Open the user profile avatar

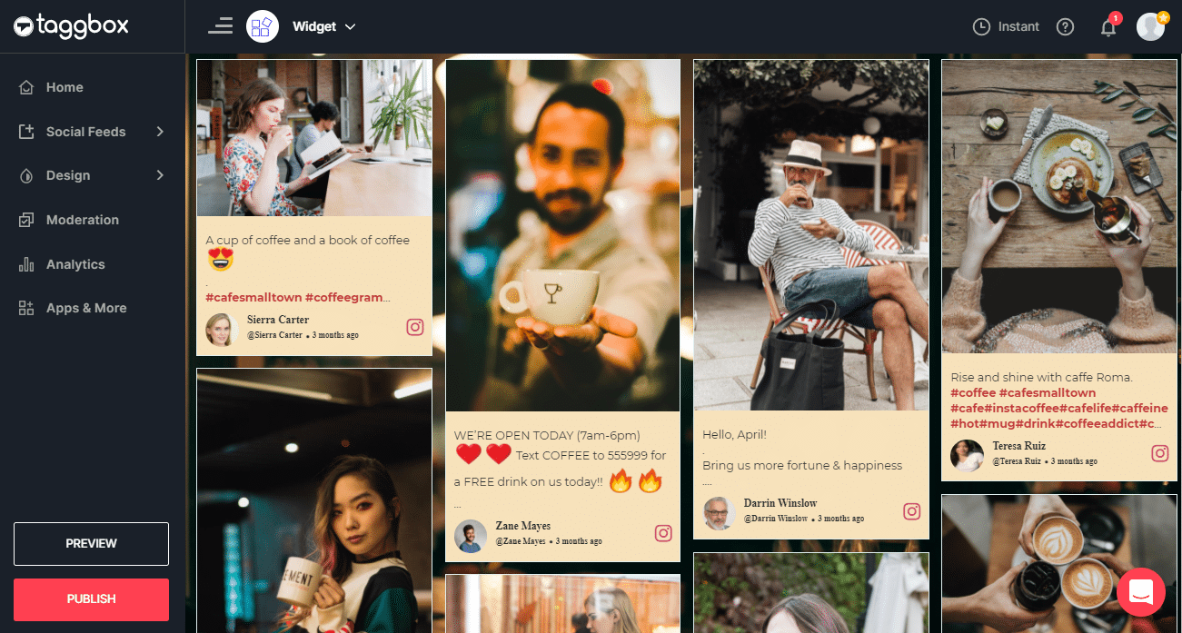click(1150, 26)
